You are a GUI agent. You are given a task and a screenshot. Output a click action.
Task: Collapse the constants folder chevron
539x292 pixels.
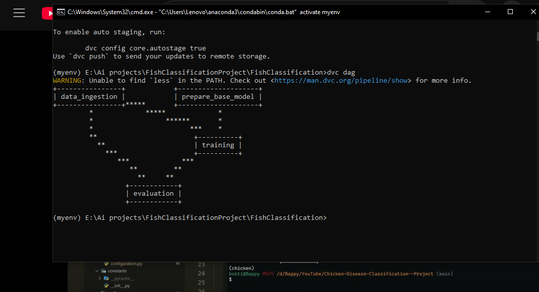[97, 271]
